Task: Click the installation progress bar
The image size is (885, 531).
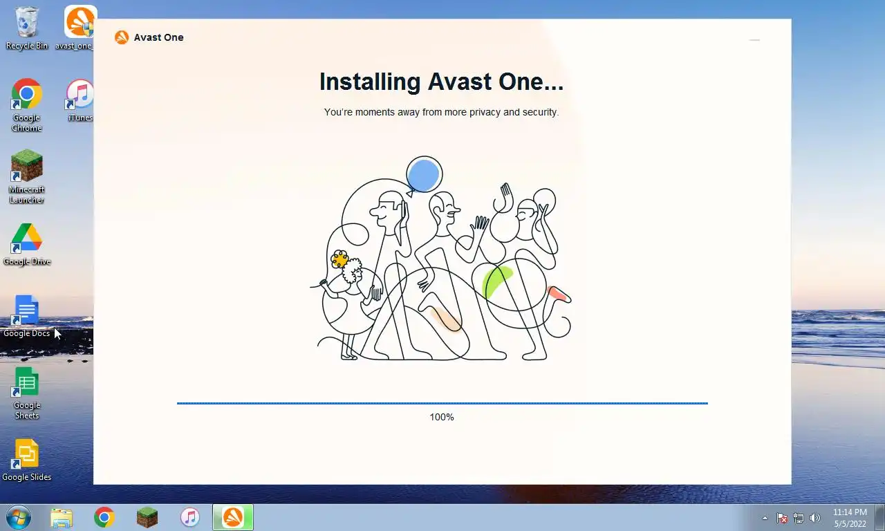Action: pos(442,403)
